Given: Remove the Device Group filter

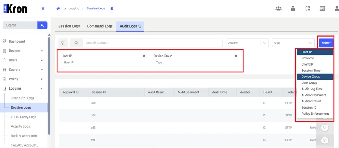Looking at the screenshot, I should pos(236,56).
